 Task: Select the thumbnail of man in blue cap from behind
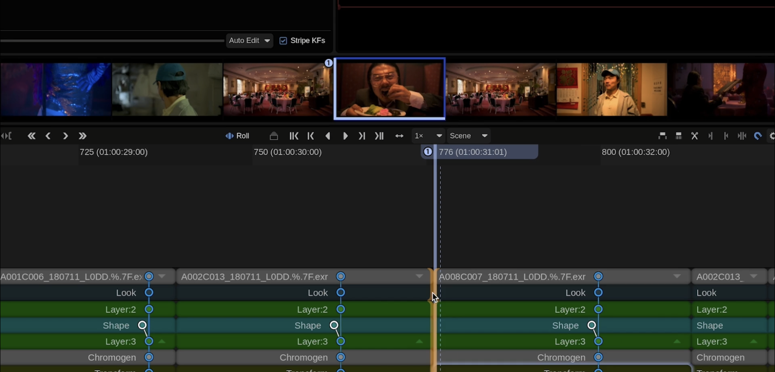[167, 89]
